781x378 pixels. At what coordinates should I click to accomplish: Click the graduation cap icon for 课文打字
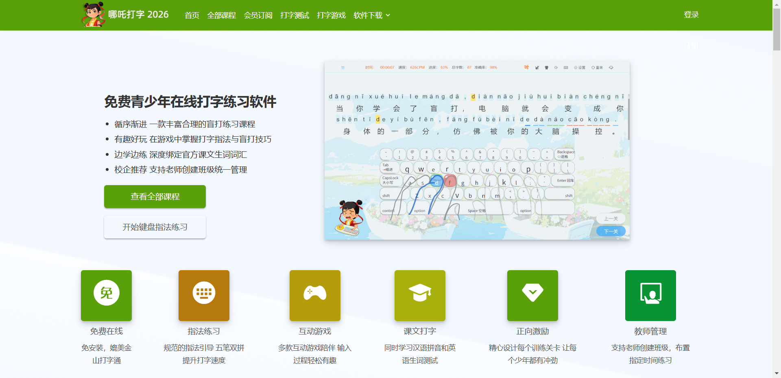[419, 295]
